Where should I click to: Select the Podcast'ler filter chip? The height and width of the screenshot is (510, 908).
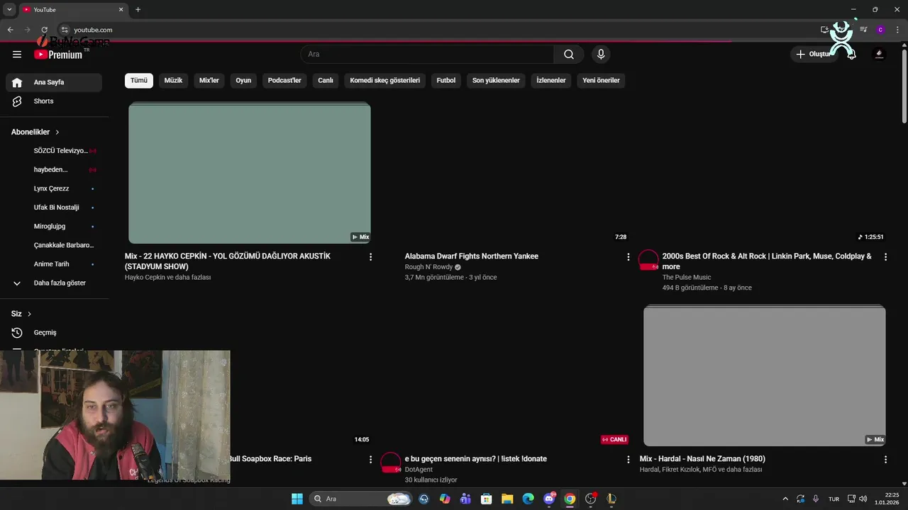pyautogui.click(x=284, y=80)
